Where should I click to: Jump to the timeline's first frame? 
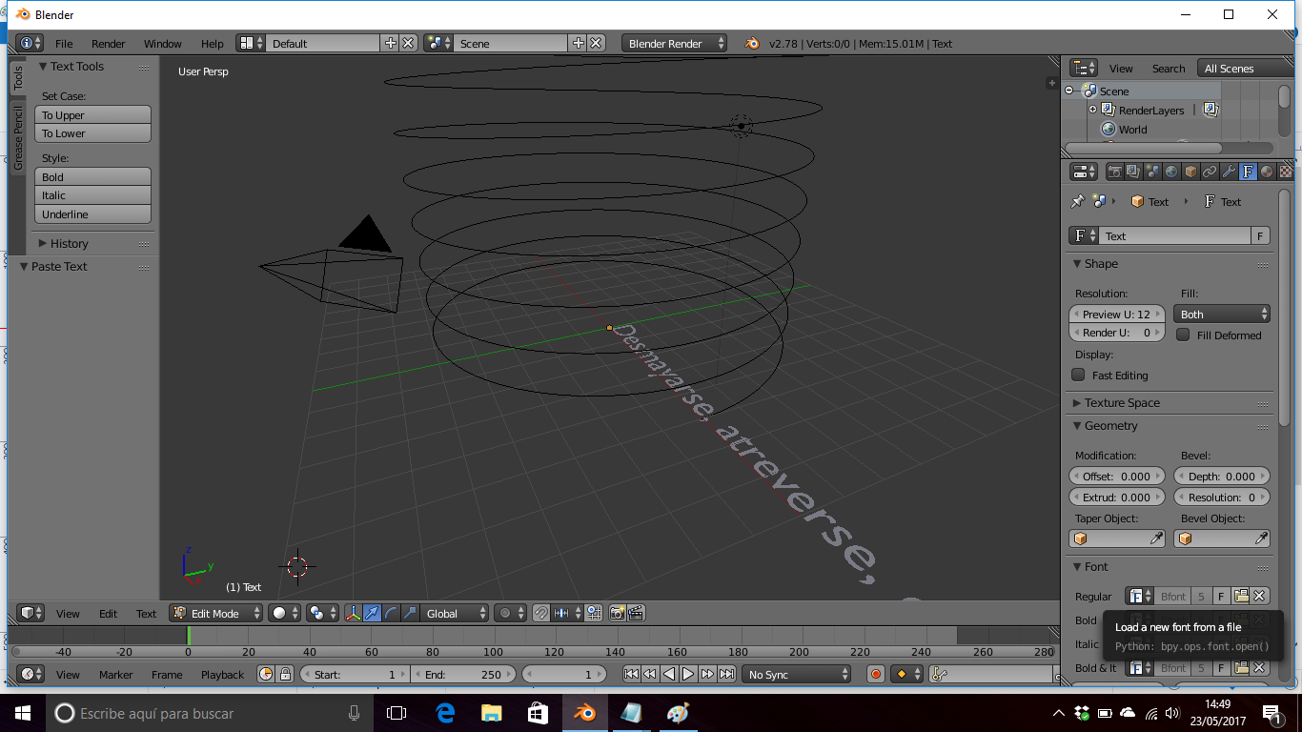tap(631, 674)
